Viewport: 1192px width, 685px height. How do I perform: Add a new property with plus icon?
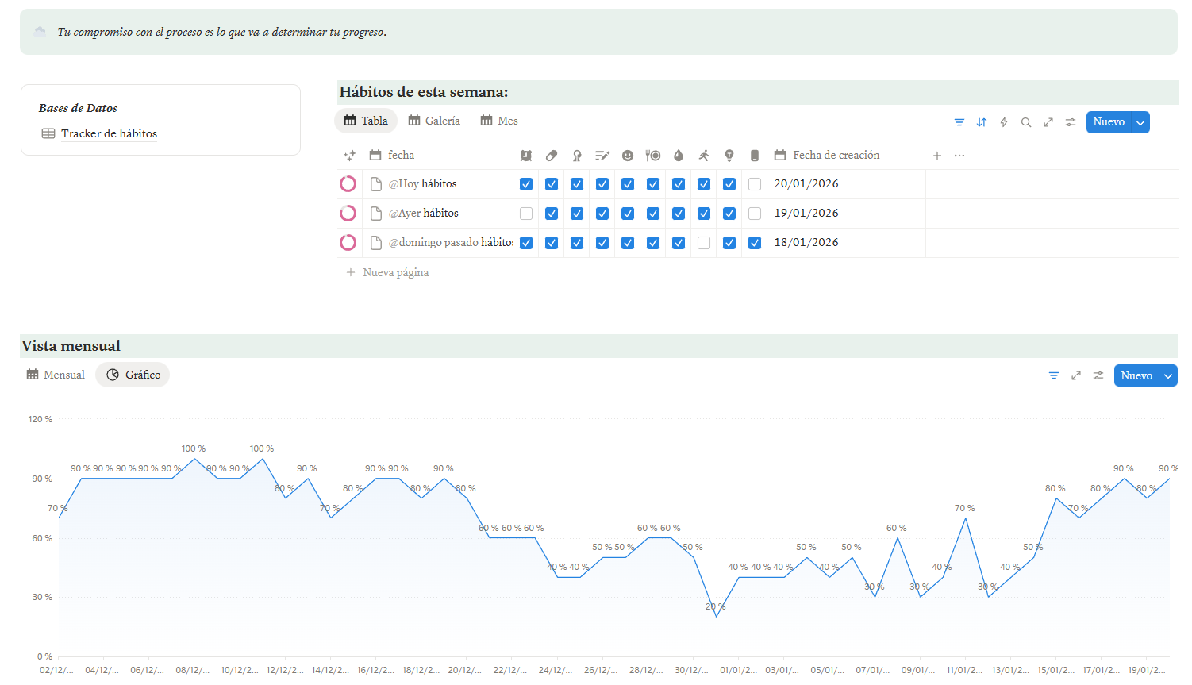pyautogui.click(x=936, y=156)
